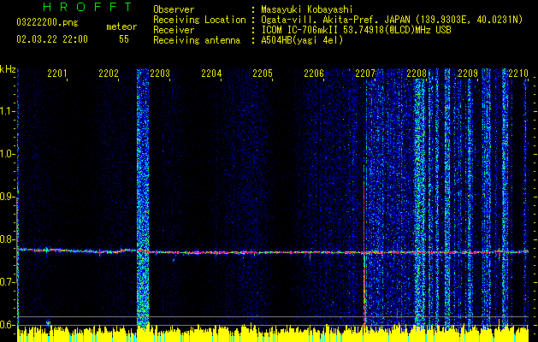Click the 2204 time marker
The image size is (538, 342).
click(211, 74)
